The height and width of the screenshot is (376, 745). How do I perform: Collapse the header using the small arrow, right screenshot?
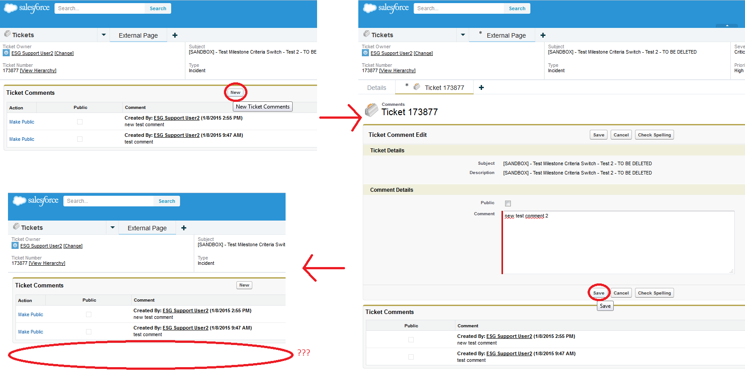[727, 26]
